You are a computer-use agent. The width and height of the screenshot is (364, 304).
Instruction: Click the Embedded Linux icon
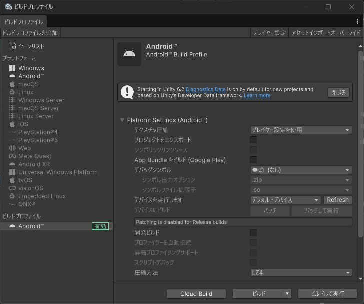coord(12,196)
